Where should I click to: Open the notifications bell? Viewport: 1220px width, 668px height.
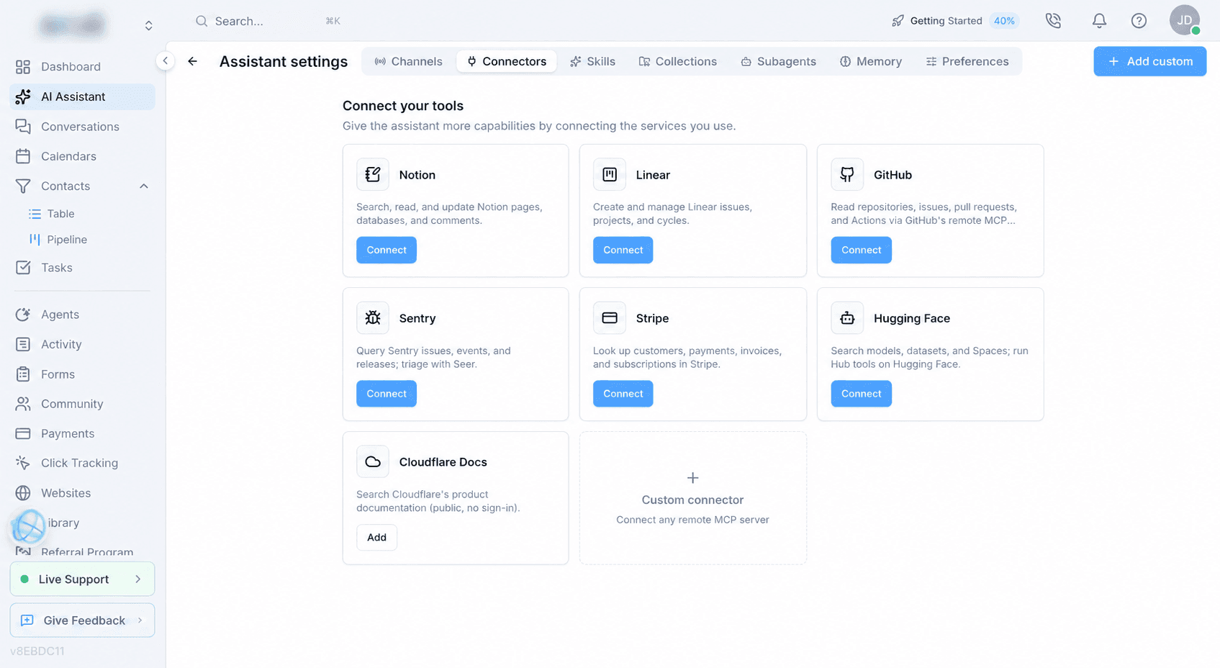(x=1099, y=21)
